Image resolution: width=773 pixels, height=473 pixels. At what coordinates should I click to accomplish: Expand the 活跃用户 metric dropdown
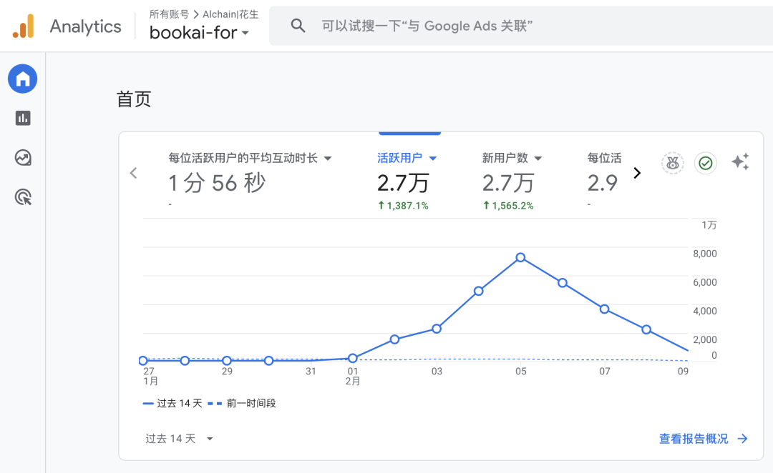[x=432, y=159]
